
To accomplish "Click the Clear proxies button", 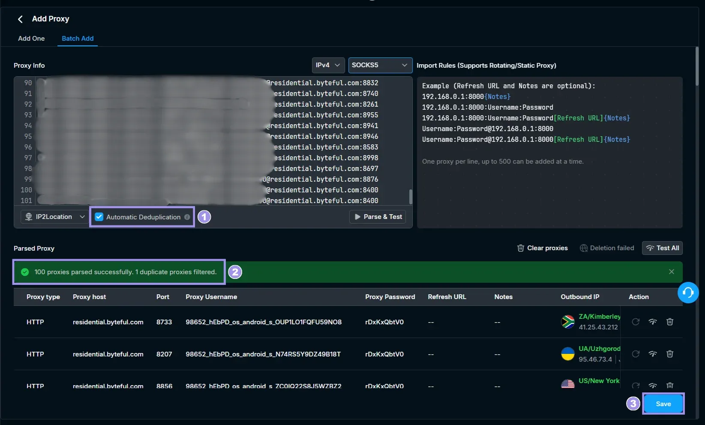I will point(542,248).
